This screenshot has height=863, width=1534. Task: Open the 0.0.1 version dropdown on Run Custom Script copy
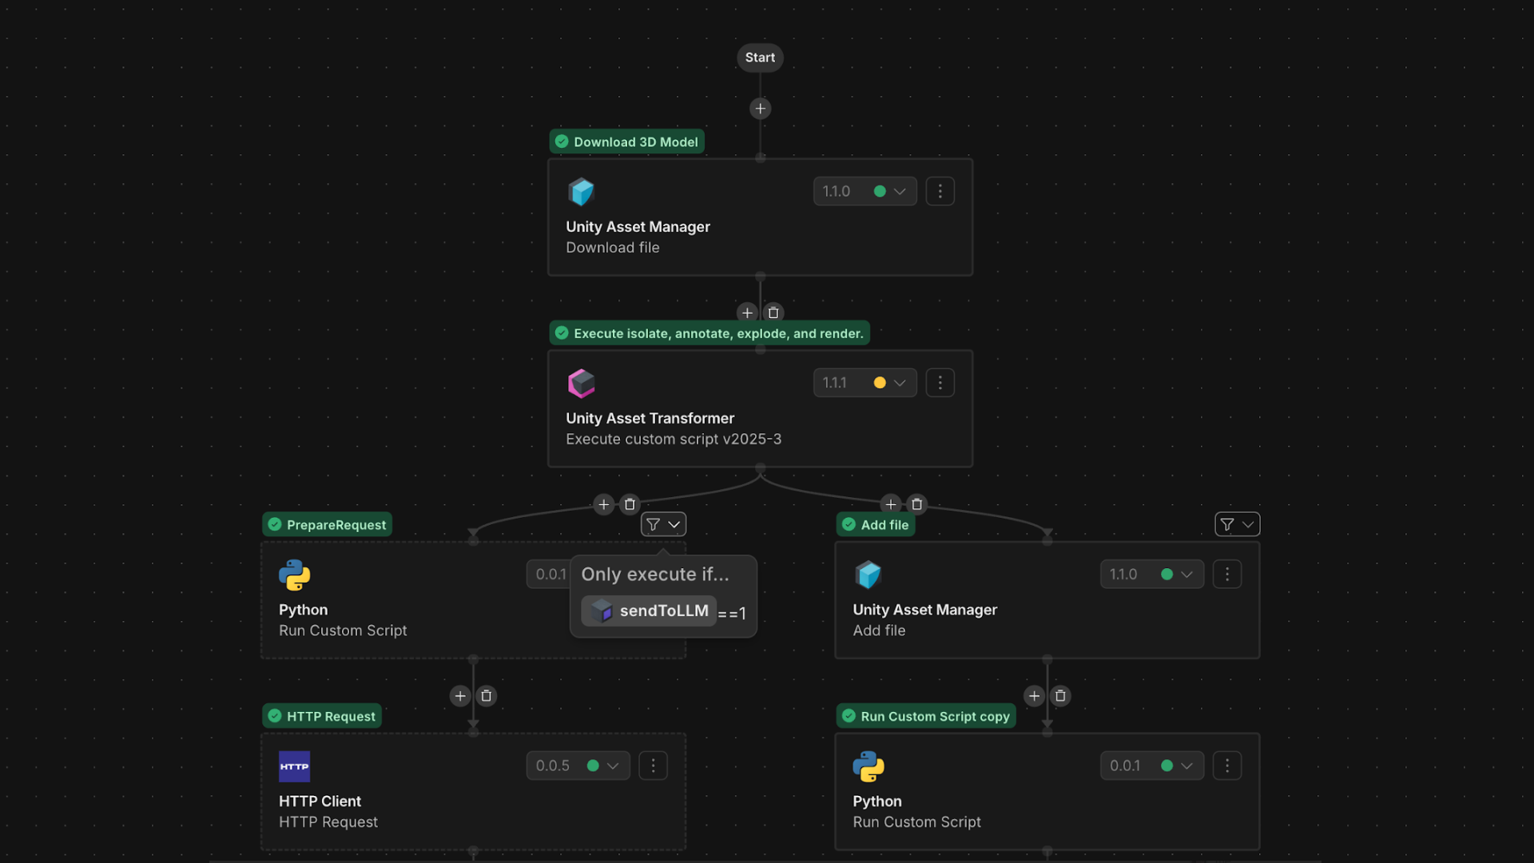click(1152, 766)
